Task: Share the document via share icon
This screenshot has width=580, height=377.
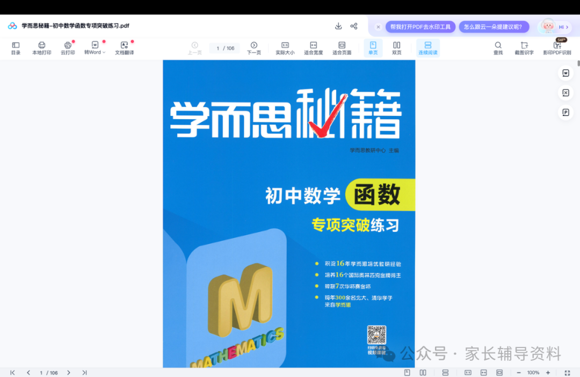Action: (354, 26)
